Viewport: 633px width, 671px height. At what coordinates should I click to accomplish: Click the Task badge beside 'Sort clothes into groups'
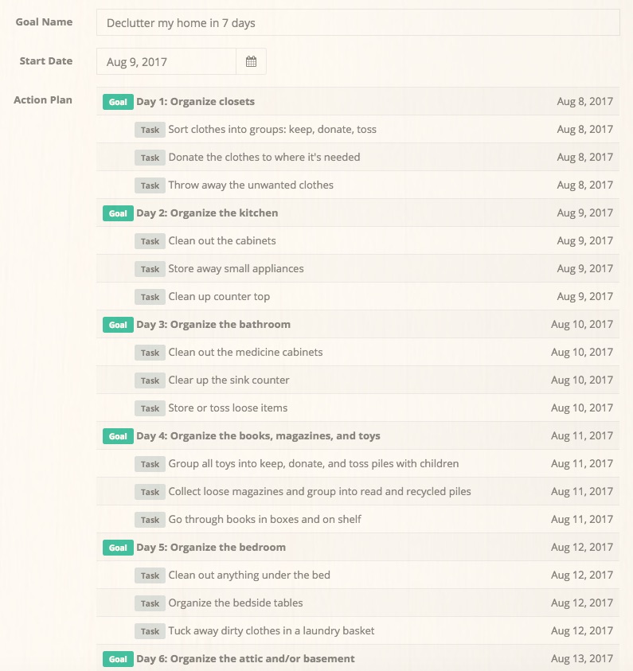click(x=150, y=129)
